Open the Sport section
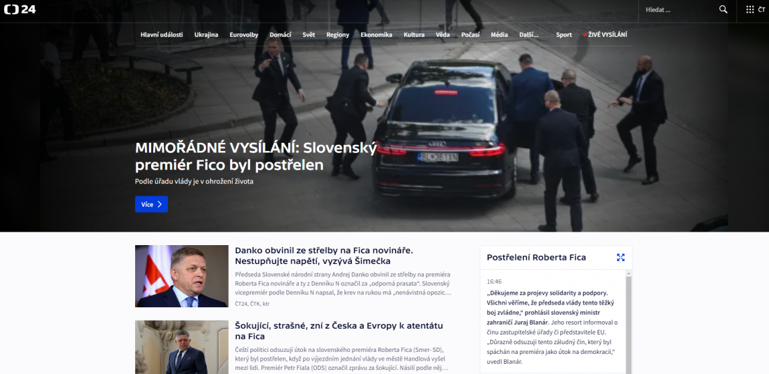769x374 pixels. pos(564,35)
